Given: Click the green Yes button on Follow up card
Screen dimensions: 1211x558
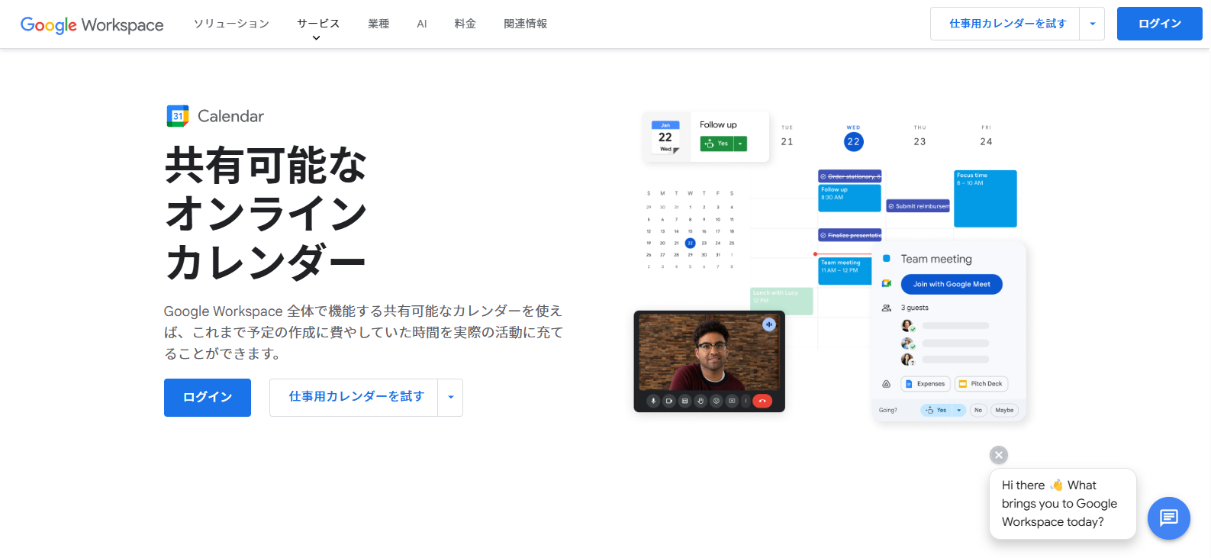Looking at the screenshot, I should (717, 144).
